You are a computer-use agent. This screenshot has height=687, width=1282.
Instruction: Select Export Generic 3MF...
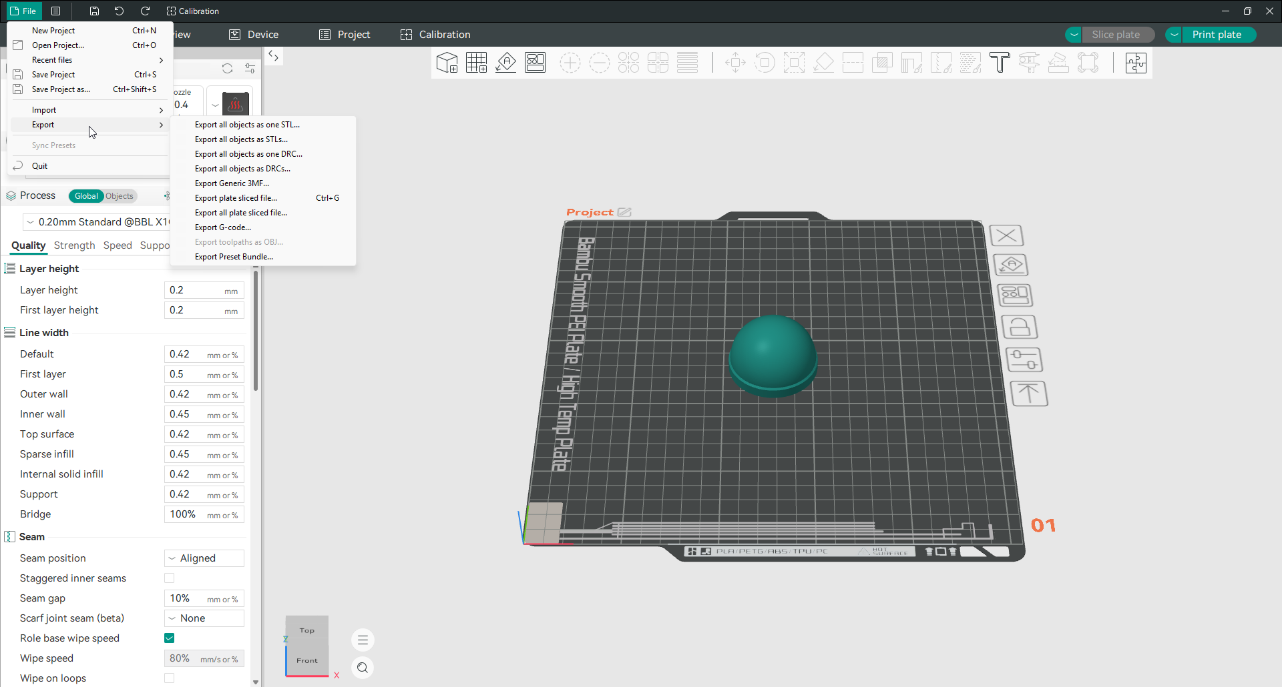click(263, 183)
